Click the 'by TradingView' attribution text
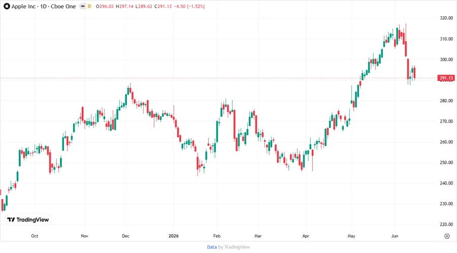Viewport: 457px width, 253px height. 234,247
